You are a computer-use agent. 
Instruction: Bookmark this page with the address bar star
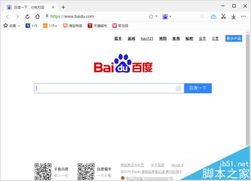click(151, 17)
